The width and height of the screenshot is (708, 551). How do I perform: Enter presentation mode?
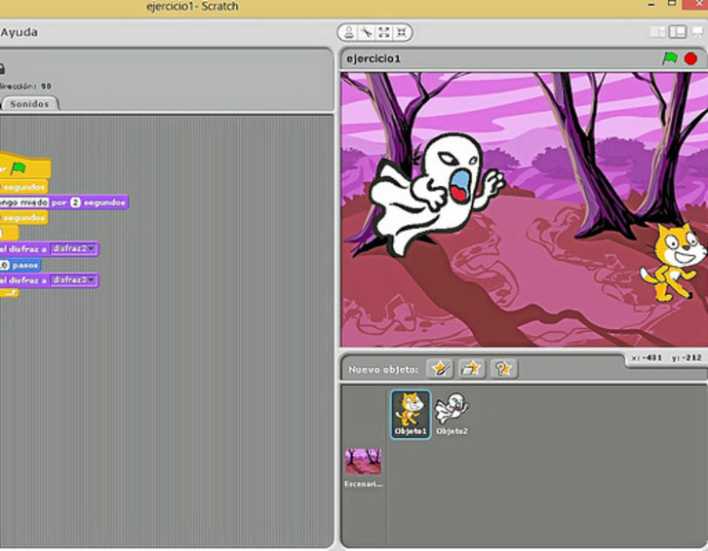(698, 32)
